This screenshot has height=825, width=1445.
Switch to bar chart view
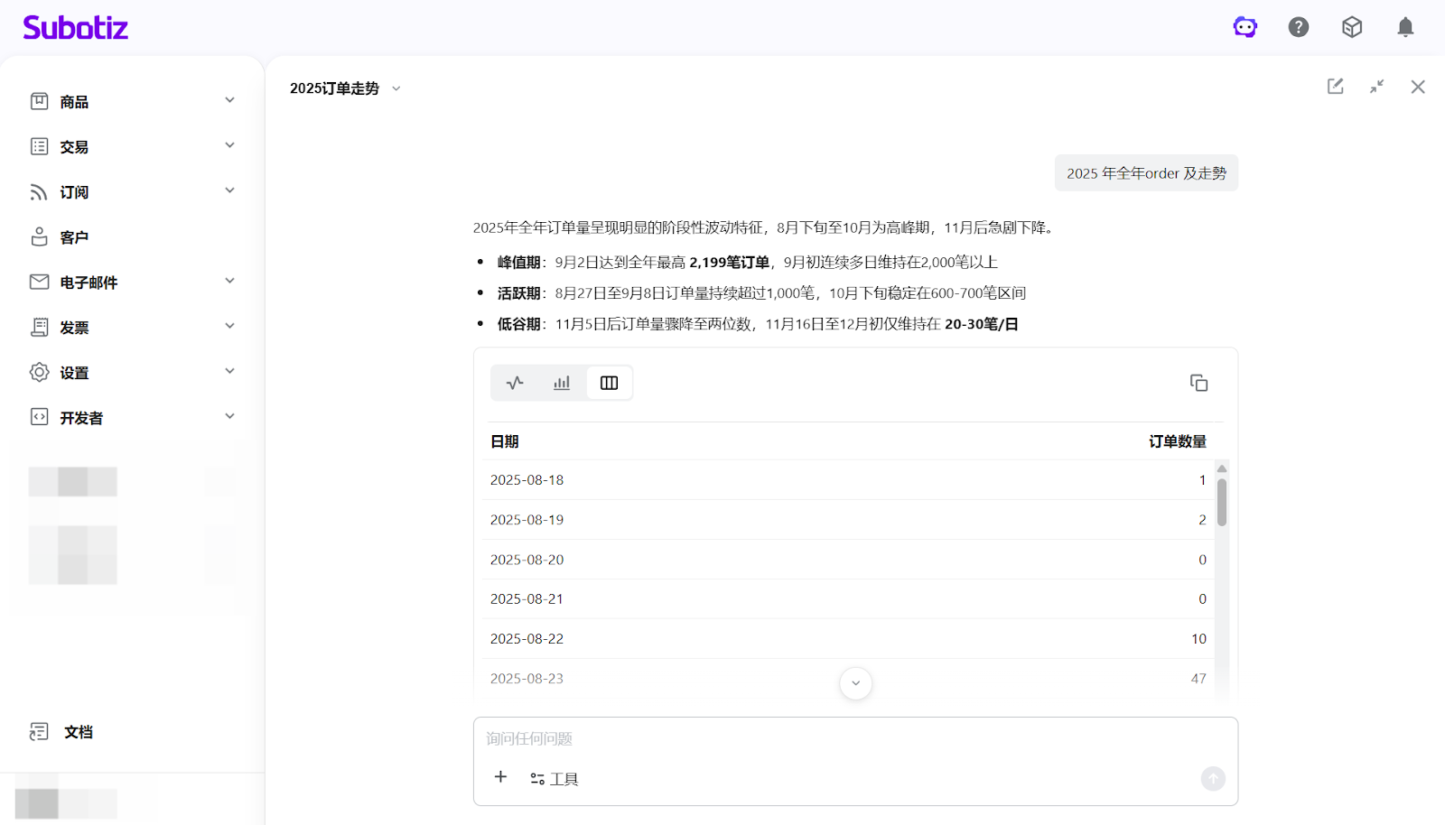[x=562, y=383]
